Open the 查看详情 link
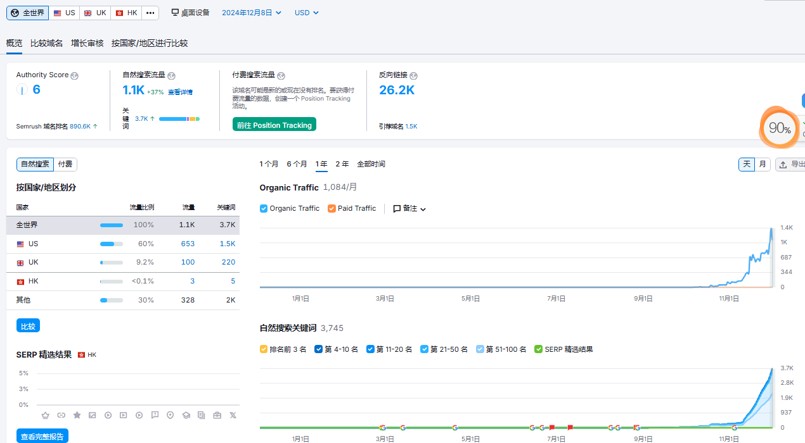Viewport: 805px width, 443px height. pos(180,92)
